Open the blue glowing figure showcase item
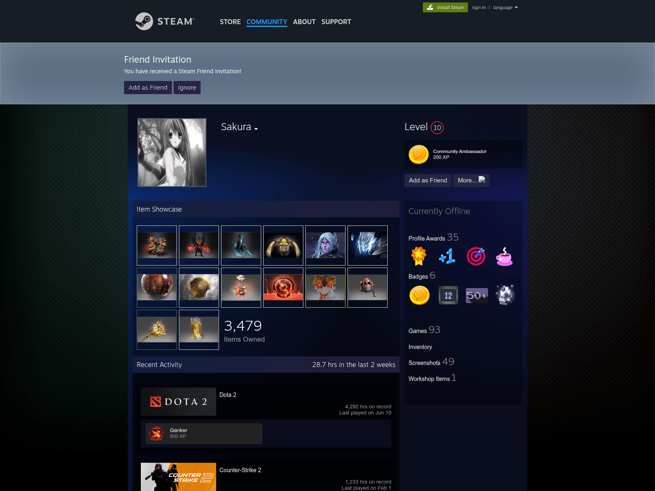 tap(241, 245)
